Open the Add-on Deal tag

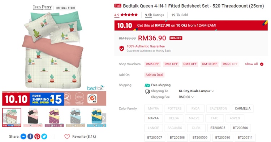[x=154, y=75]
